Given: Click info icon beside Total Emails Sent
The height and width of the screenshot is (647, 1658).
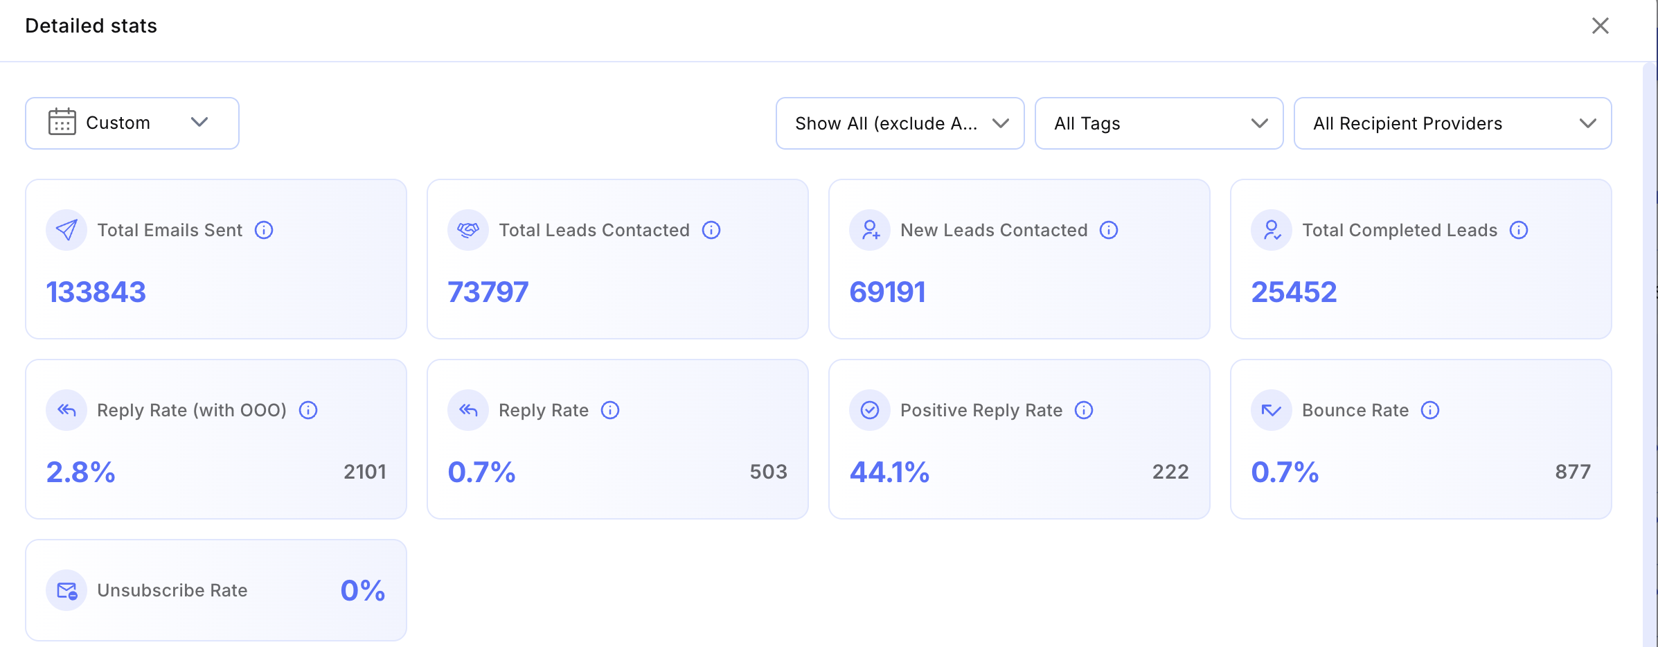Looking at the screenshot, I should (264, 230).
